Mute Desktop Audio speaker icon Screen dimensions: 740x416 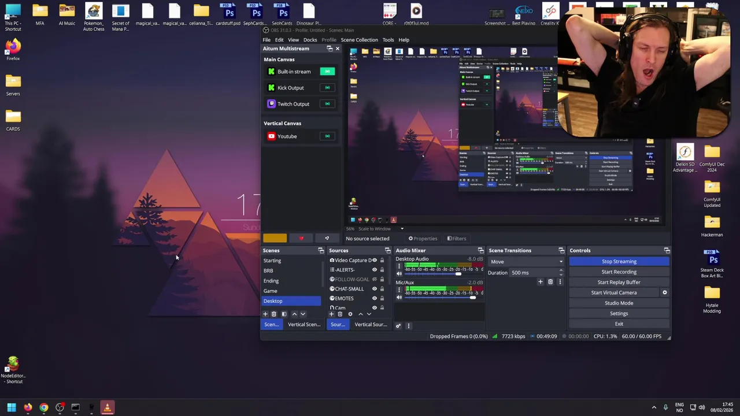pyautogui.click(x=399, y=274)
